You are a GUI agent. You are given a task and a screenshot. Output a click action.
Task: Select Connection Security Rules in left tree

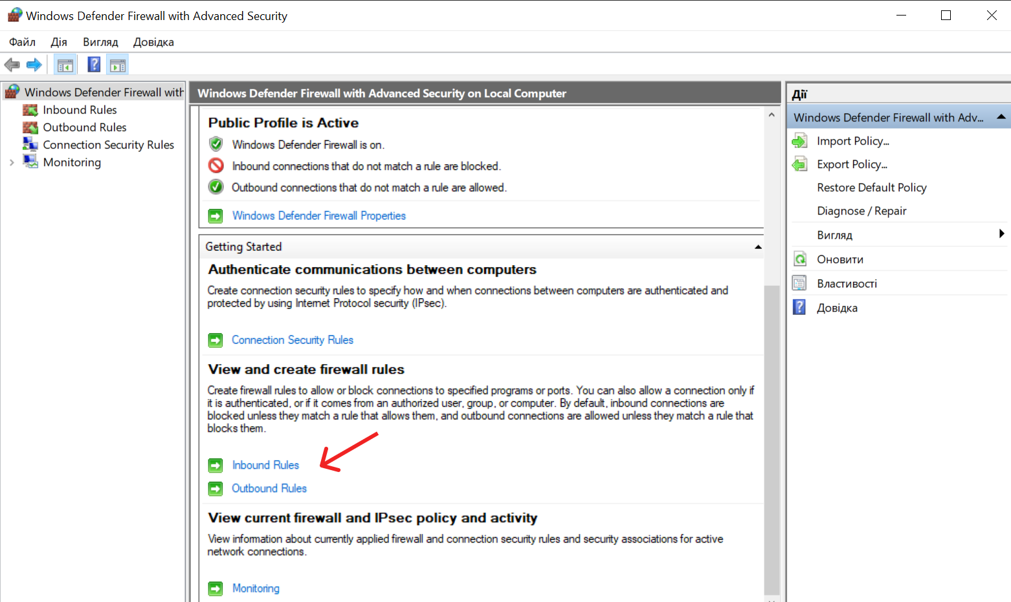pos(108,145)
